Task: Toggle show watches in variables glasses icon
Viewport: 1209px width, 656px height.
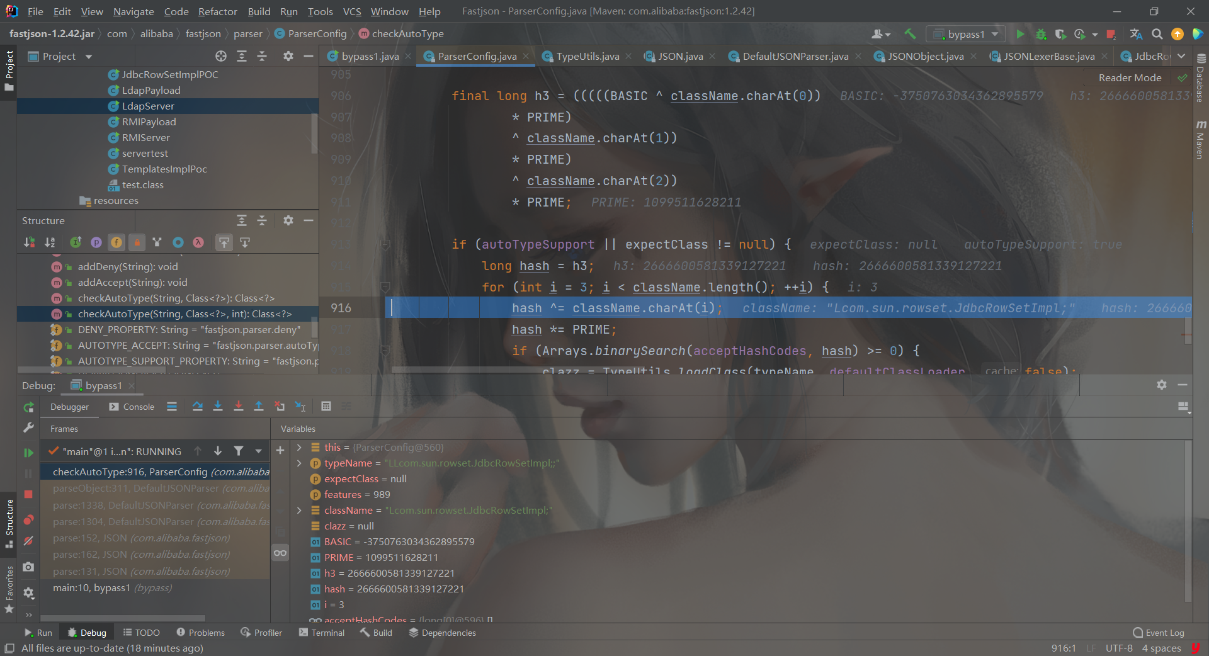Action: point(280,553)
